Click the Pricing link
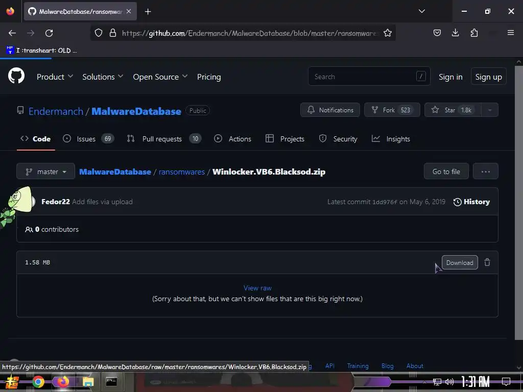 (x=209, y=77)
